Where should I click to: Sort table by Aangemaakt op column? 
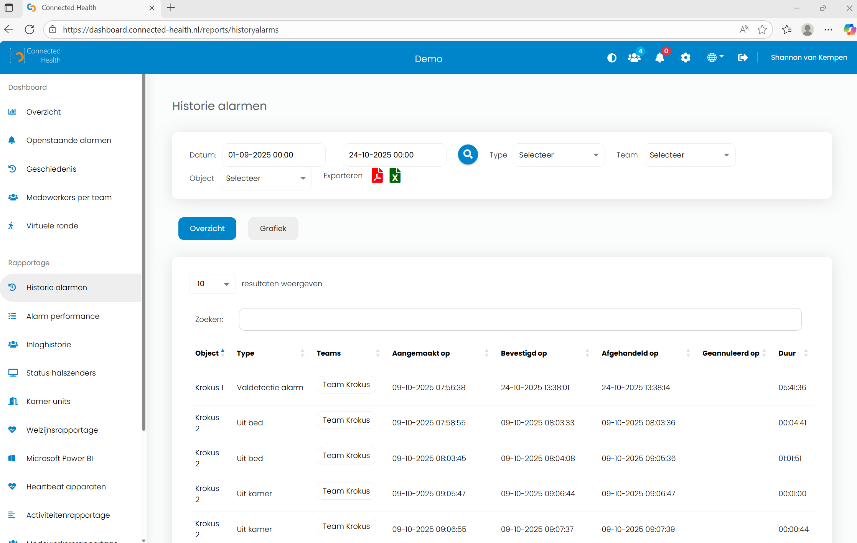pos(421,353)
